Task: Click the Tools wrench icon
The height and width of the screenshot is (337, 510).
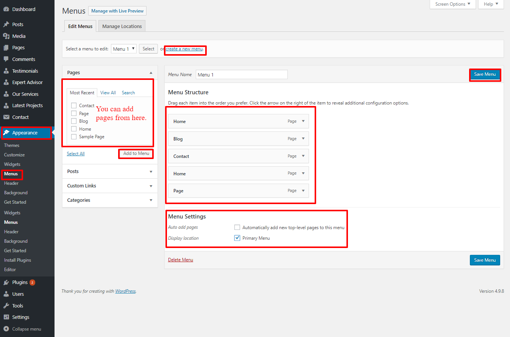Action: 6,306
